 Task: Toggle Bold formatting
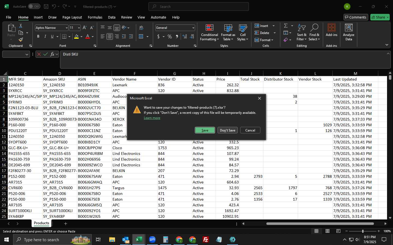[38, 36]
